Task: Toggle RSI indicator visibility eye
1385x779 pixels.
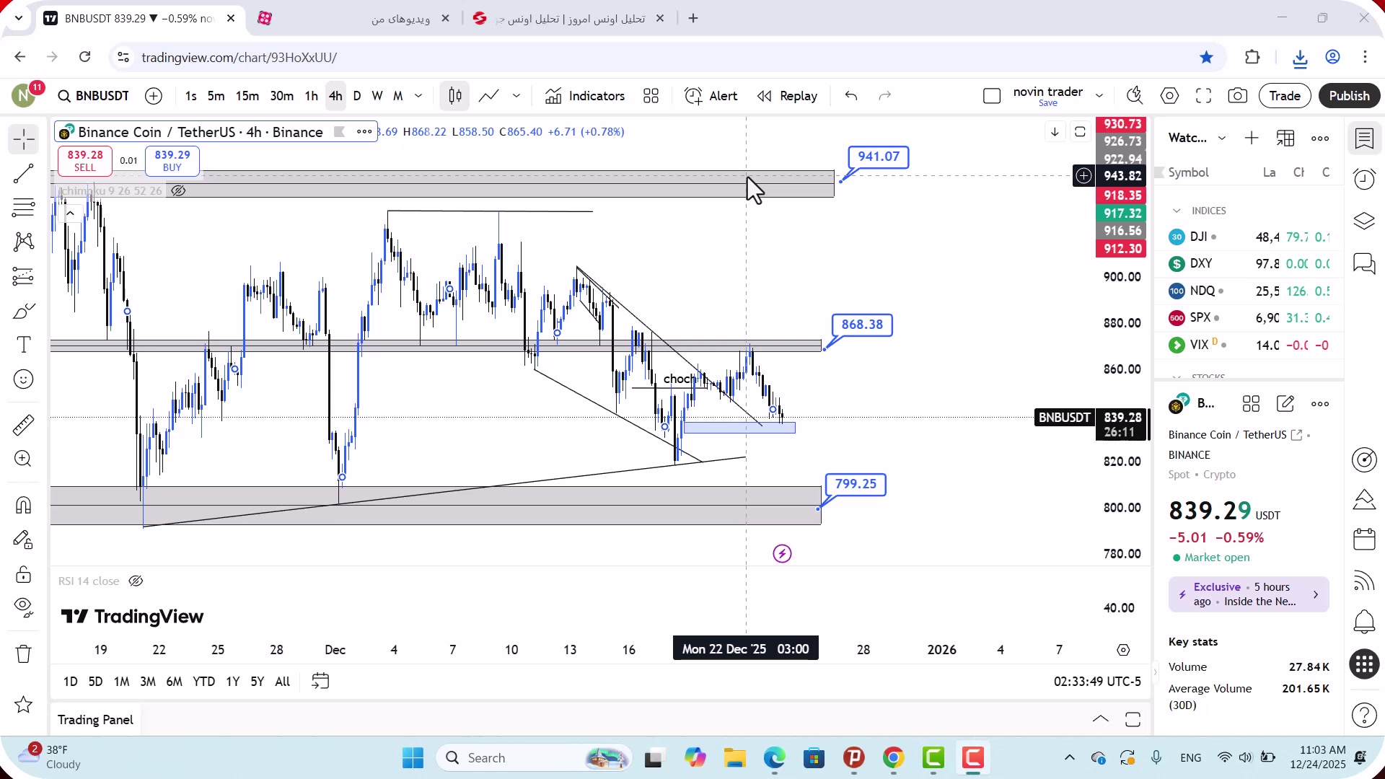Action: tap(136, 581)
